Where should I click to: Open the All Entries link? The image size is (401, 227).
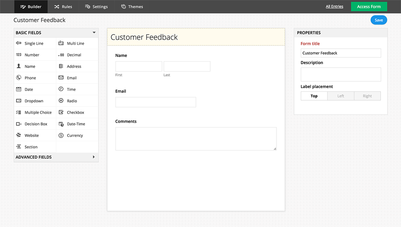[x=334, y=7]
